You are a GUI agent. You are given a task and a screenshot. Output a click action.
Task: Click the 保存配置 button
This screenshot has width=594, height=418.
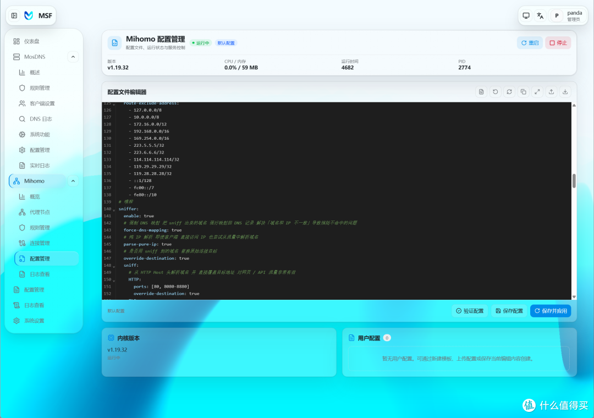(509, 311)
